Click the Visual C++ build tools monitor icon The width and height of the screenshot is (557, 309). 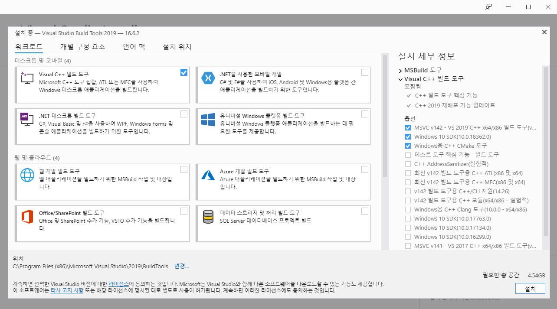coord(27,78)
